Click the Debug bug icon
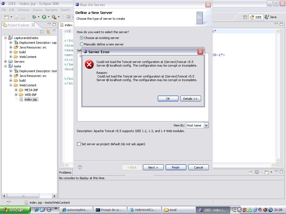This screenshot has height=214, width=286. coord(34,17)
